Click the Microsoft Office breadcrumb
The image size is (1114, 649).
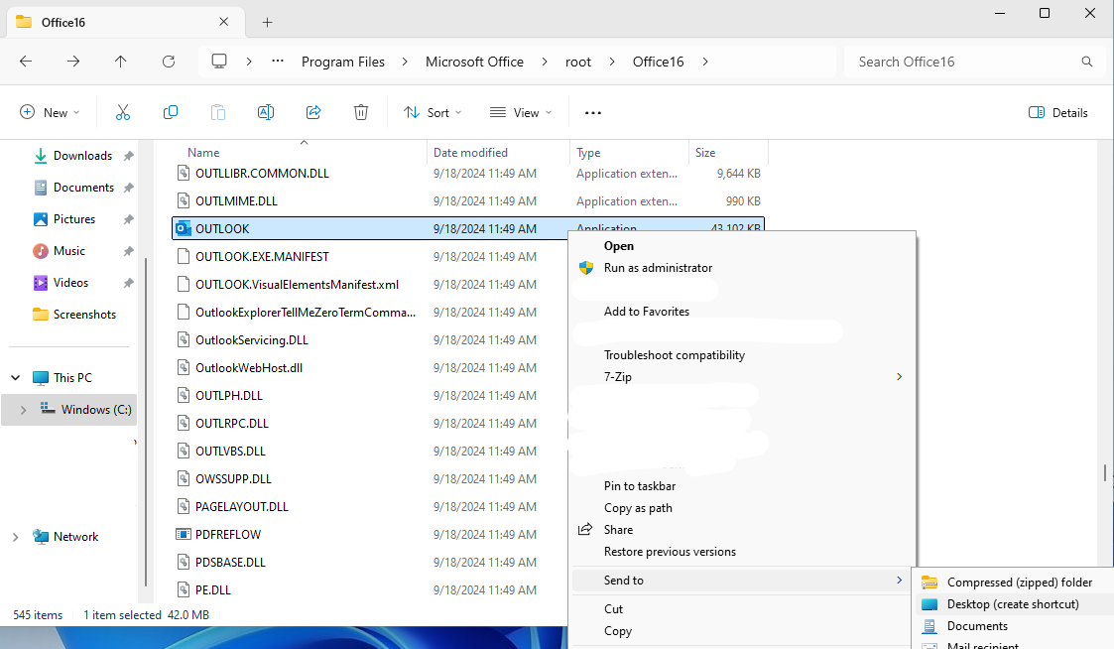click(474, 62)
